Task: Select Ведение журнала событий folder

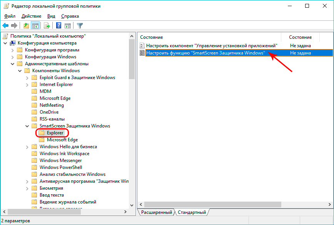Action: pos(68,202)
